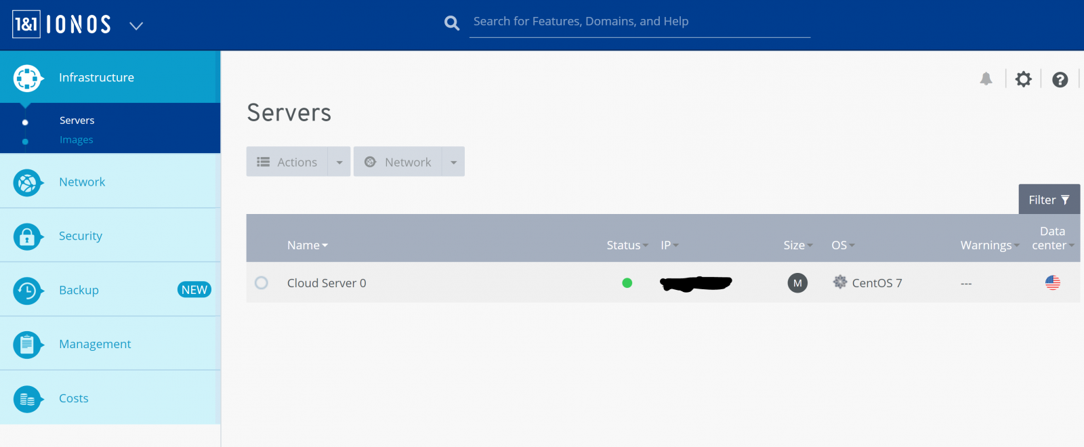
Task: Expand the Actions dropdown arrow
Action: click(x=339, y=163)
